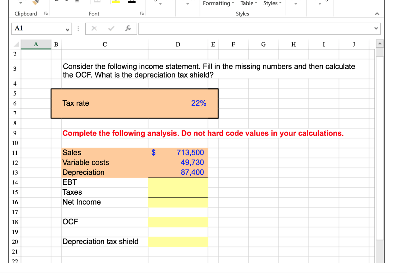The width and height of the screenshot is (407, 273).
Task: Open the Insert Function dialog via fx icon
Action: coord(128,29)
